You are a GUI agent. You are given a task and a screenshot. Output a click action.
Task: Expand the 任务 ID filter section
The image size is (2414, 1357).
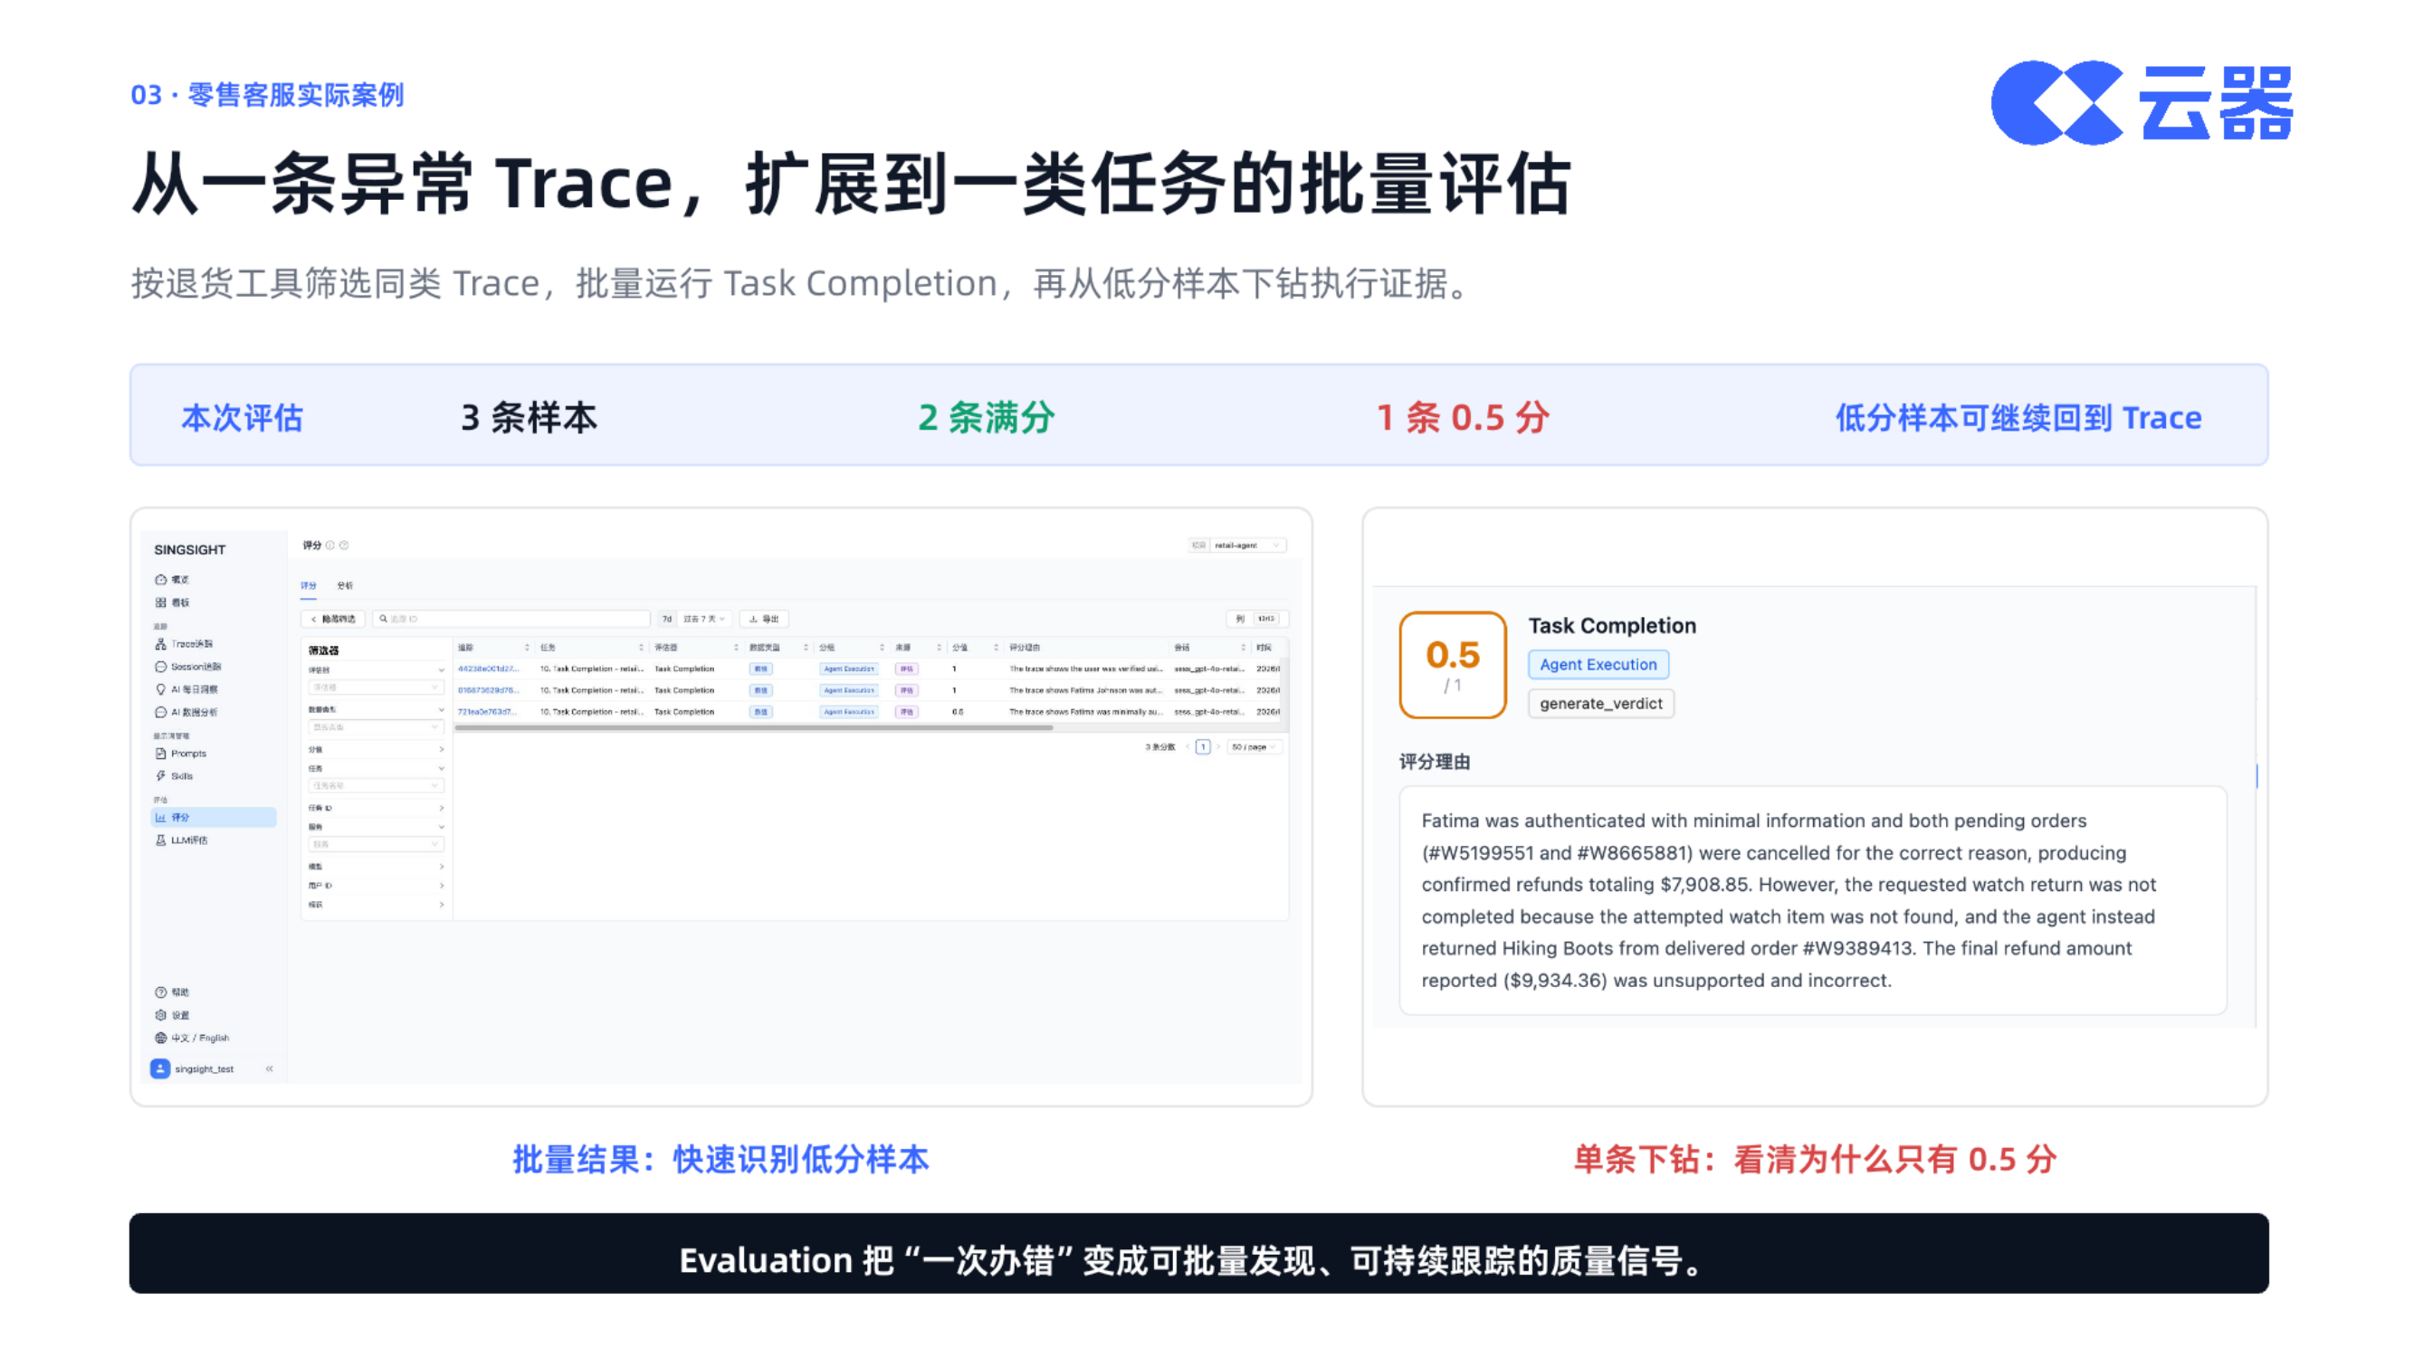click(376, 807)
